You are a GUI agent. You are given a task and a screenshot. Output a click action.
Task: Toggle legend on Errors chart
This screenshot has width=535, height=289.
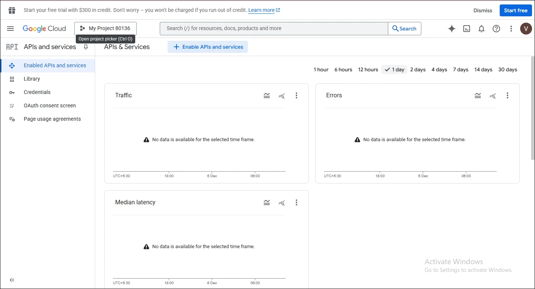point(478,95)
